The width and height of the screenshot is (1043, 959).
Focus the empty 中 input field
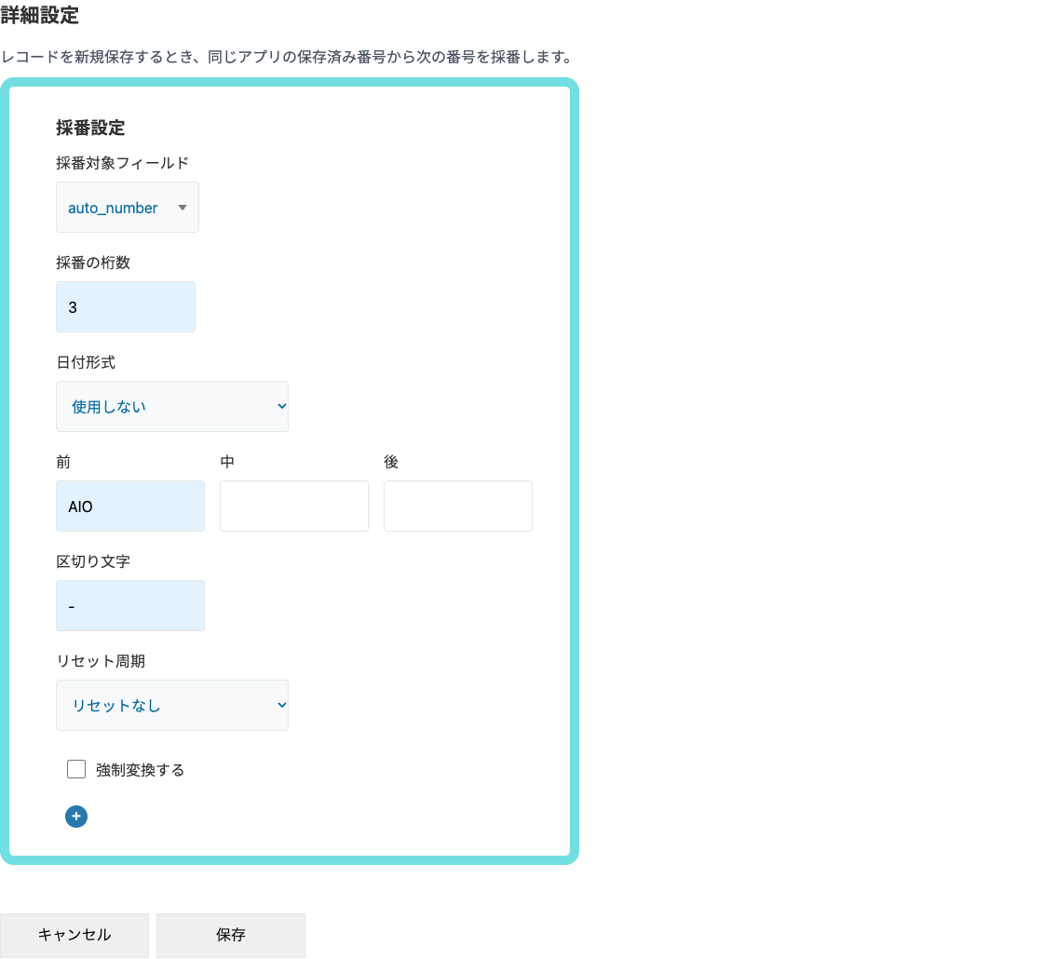click(x=294, y=507)
